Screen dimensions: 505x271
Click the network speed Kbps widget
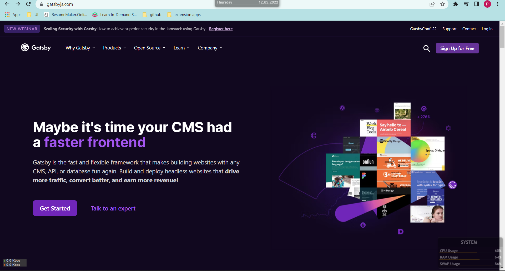pyautogui.click(x=15, y=263)
